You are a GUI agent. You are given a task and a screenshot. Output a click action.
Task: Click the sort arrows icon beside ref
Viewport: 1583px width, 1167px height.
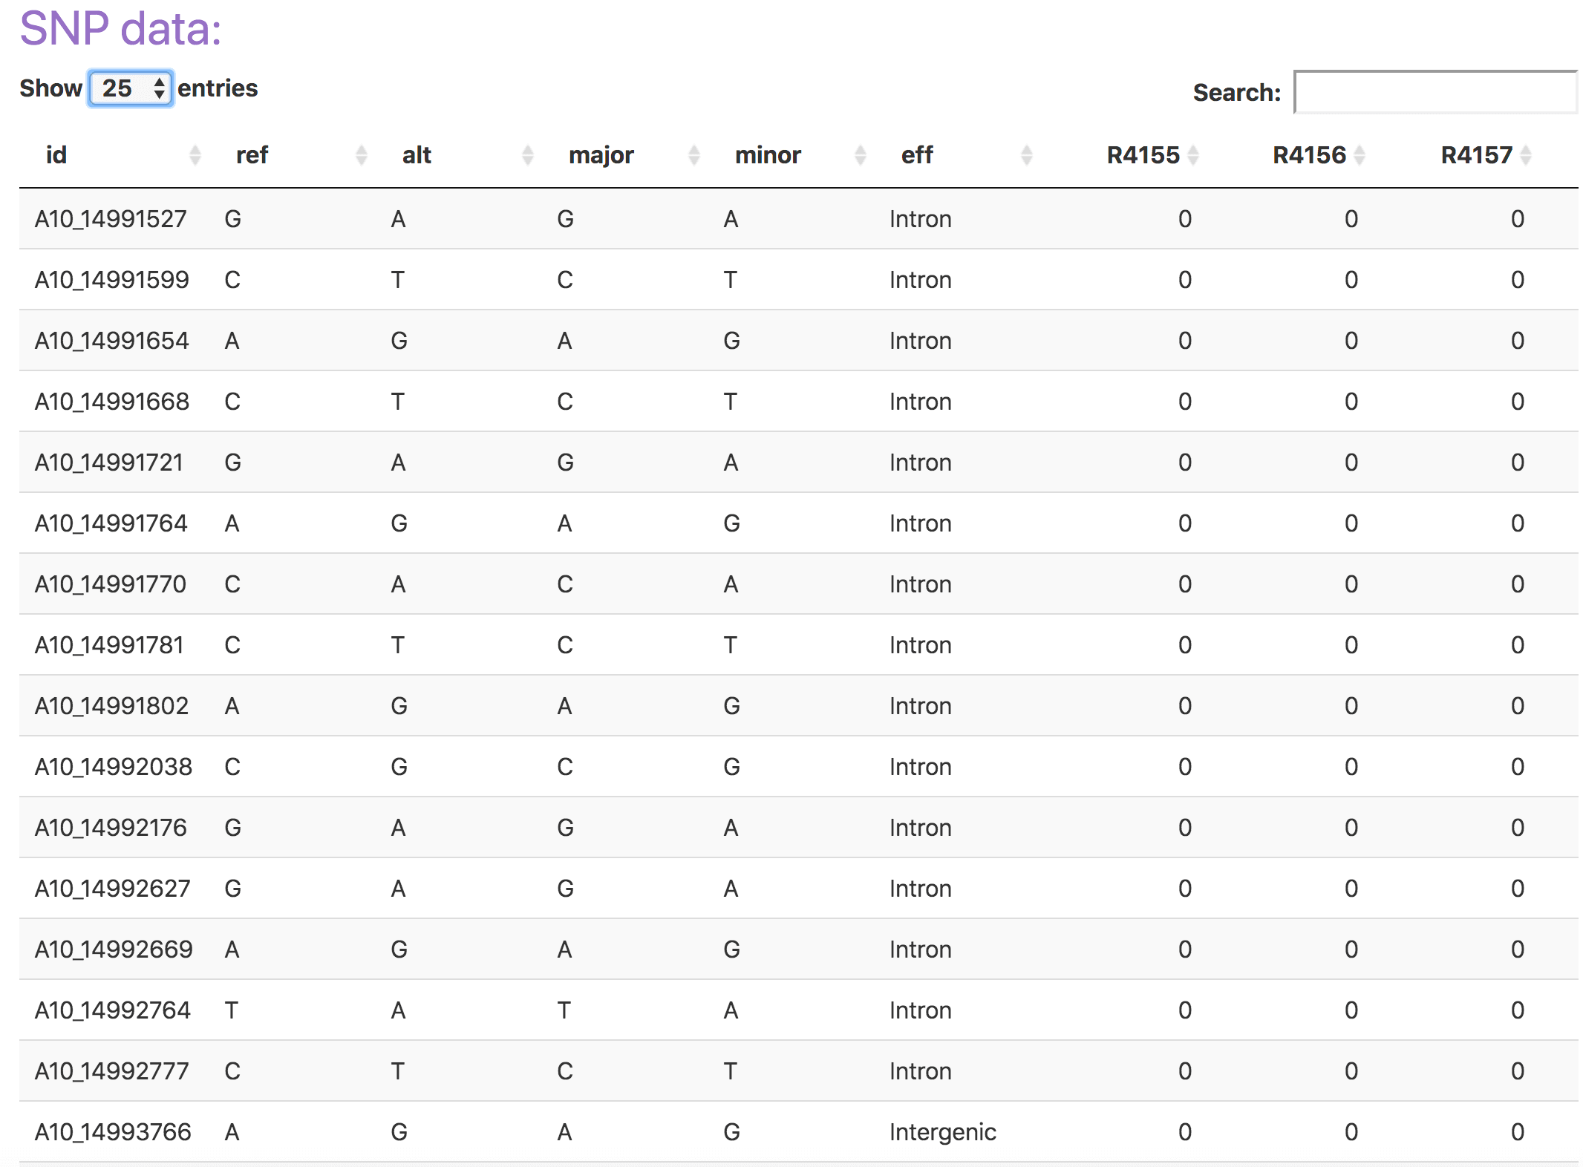362,155
